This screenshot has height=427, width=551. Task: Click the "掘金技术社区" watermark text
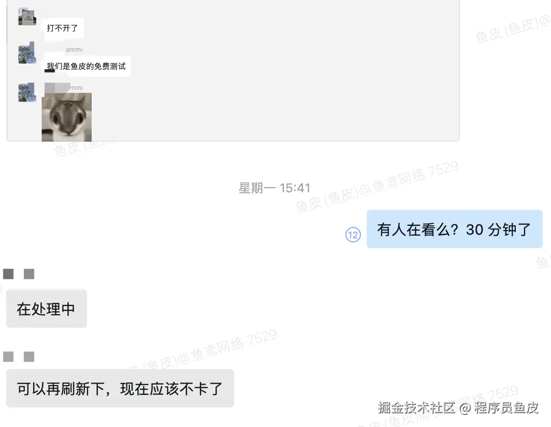click(417, 407)
